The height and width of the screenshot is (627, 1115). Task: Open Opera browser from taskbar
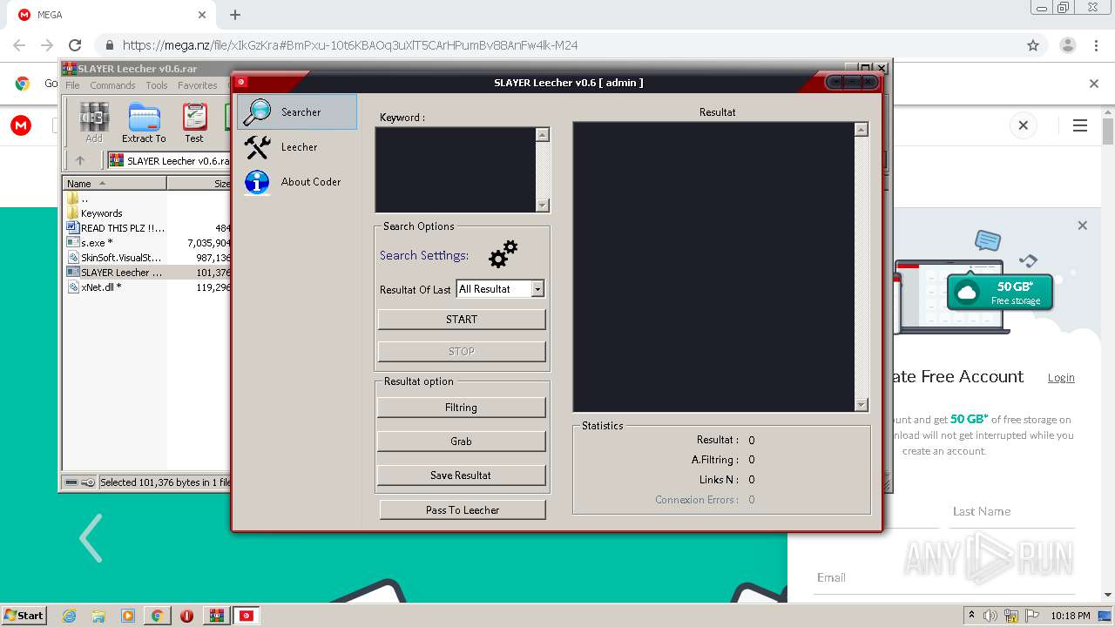186,616
